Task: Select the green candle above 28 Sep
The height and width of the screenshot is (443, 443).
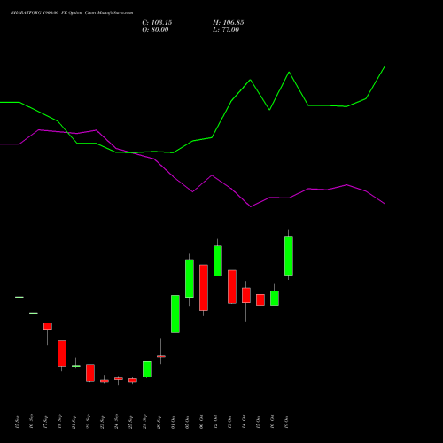Action: point(147,369)
